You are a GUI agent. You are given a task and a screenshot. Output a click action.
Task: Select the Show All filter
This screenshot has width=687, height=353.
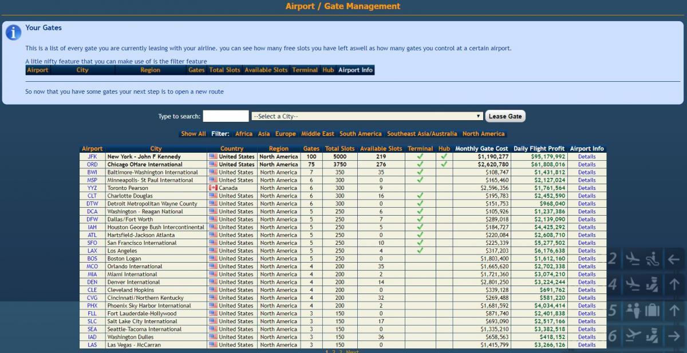pos(194,134)
